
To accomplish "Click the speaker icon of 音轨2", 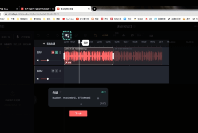I will point(38,79).
